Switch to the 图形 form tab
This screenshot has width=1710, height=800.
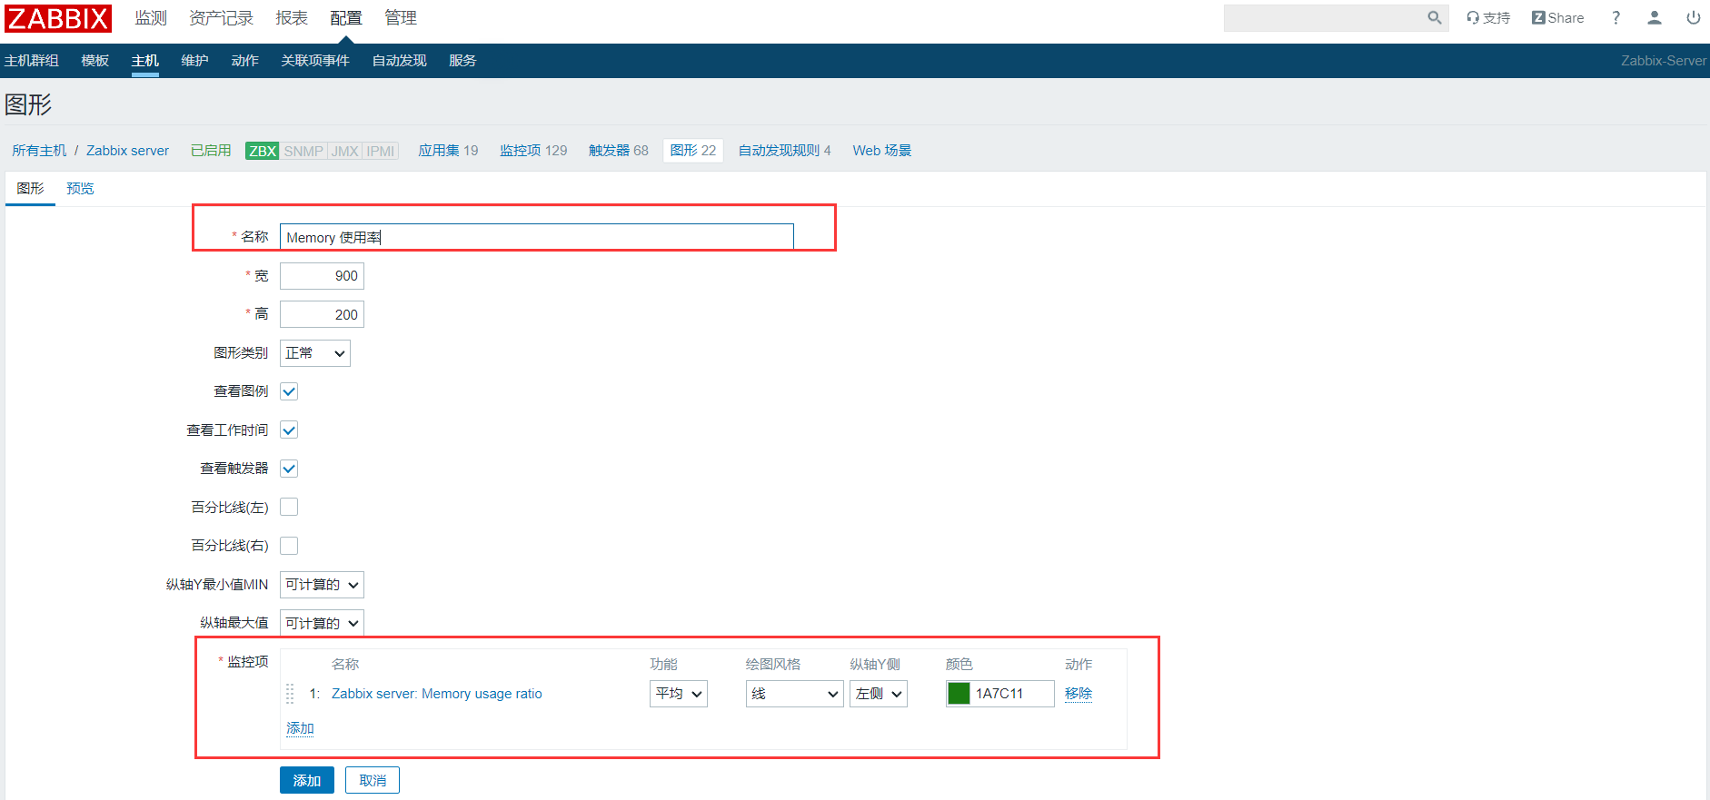pos(30,189)
